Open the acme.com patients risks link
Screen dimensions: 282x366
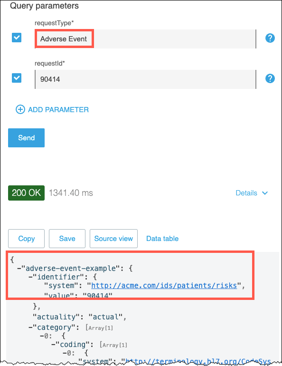click(x=164, y=286)
